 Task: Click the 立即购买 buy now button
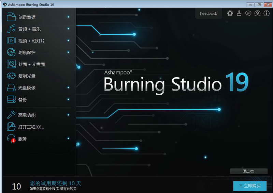click(x=250, y=186)
